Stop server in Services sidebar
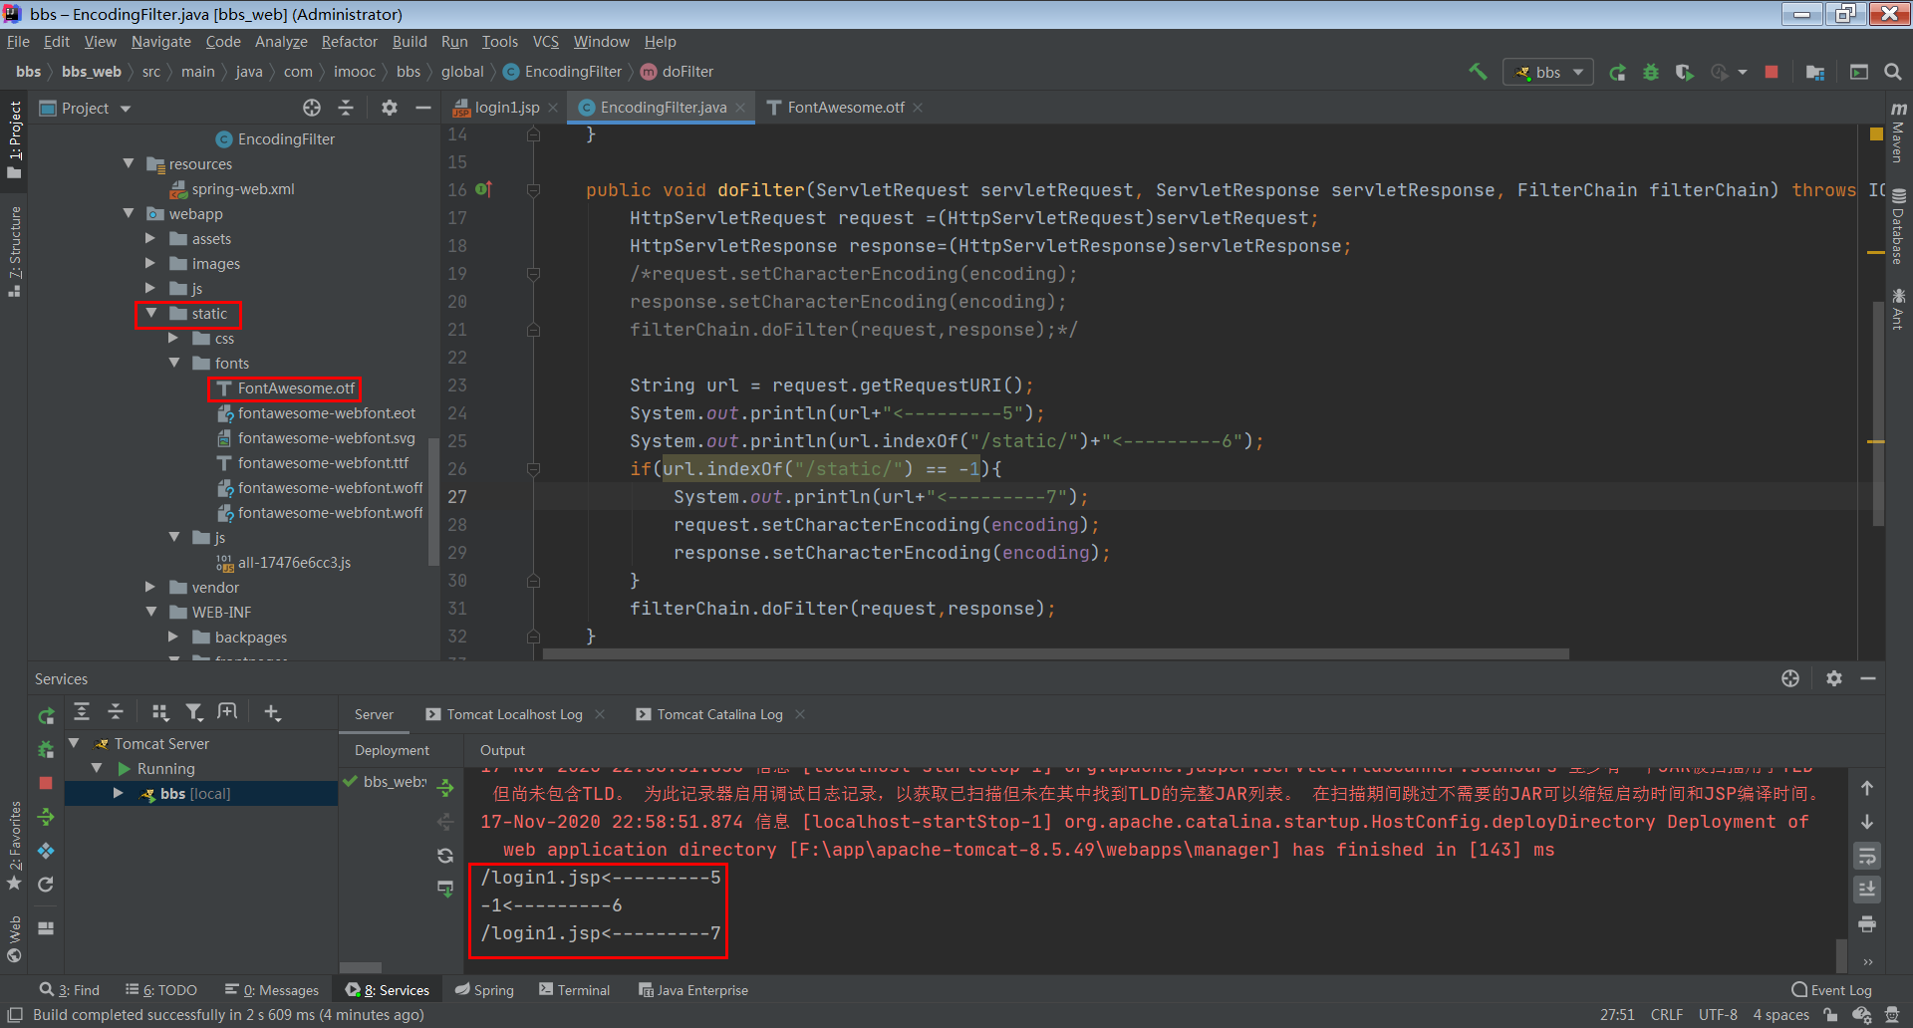 point(46,783)
